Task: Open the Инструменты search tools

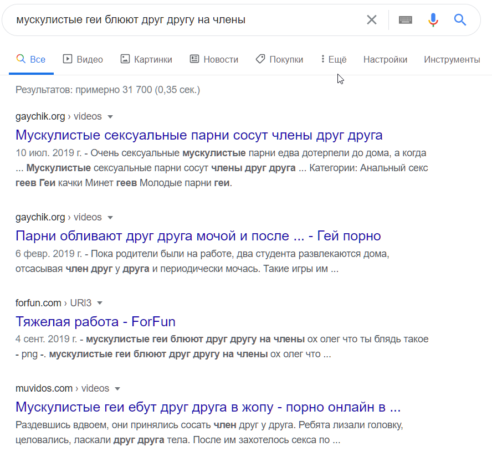Action: point(452,59)
